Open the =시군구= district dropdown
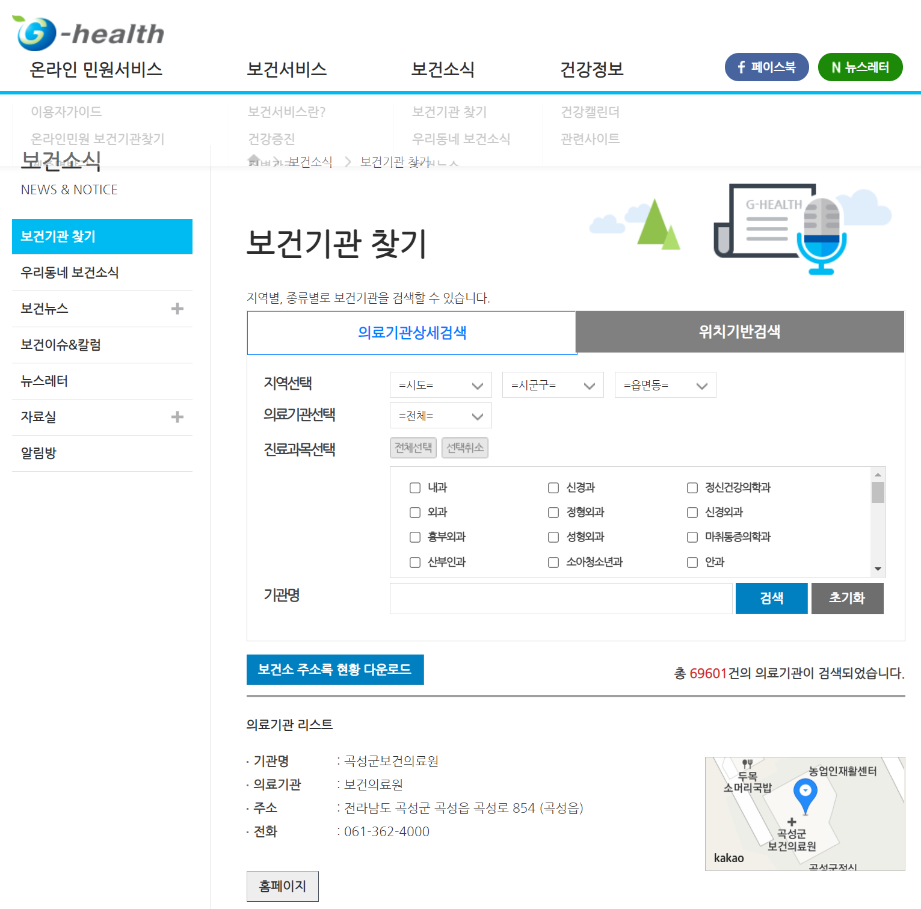921x909 pixels. tap(553, 385)
